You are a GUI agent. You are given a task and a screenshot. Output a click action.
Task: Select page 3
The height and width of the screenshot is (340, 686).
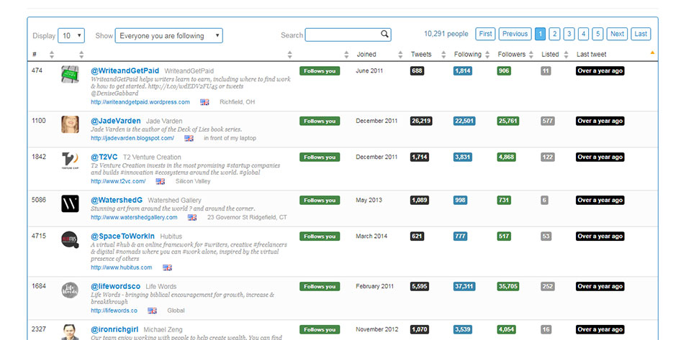click(569, 34)
